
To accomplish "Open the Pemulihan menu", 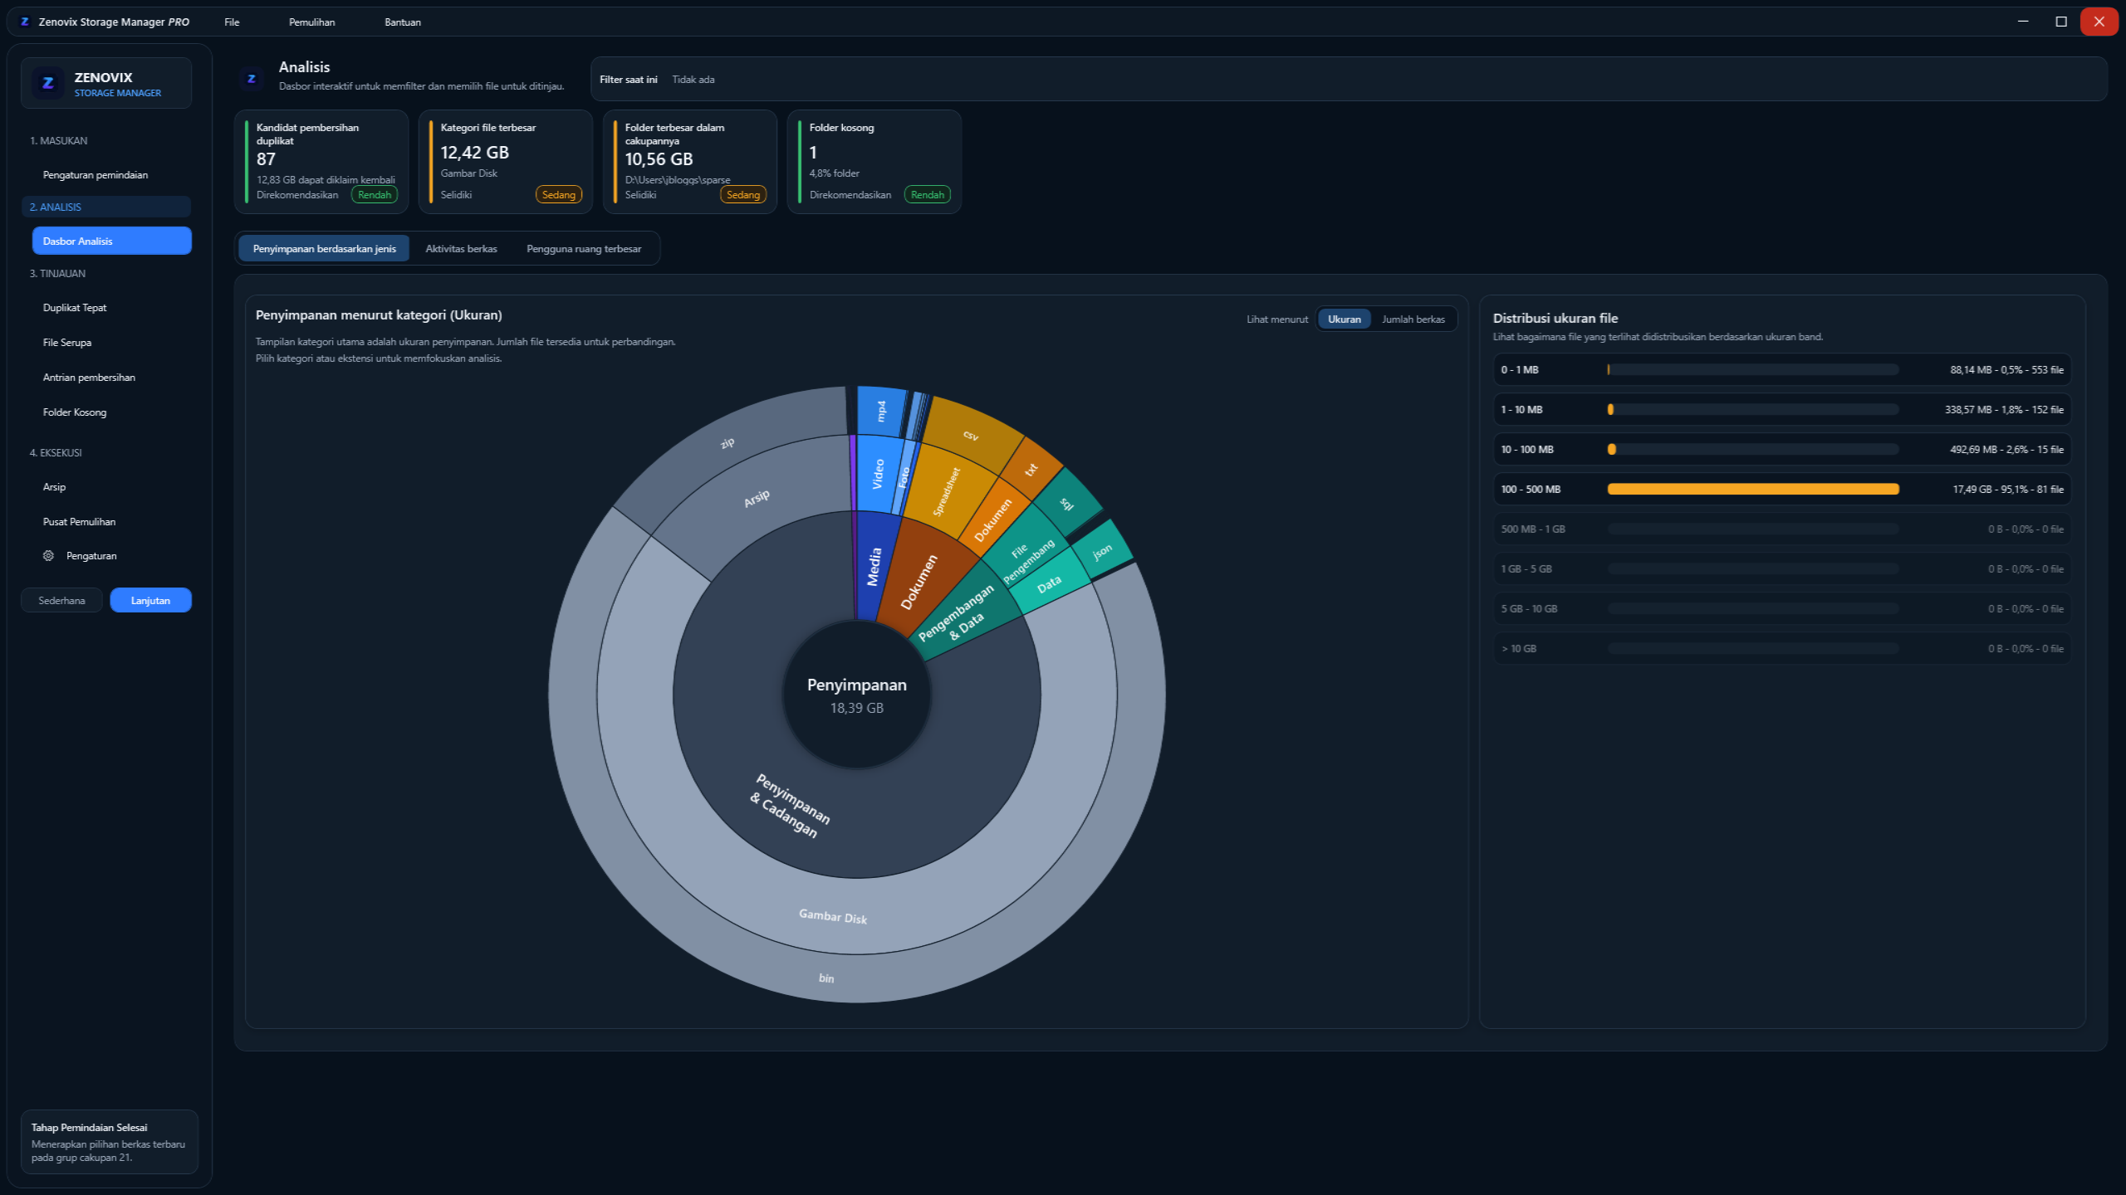I will [x=311, y=22].
